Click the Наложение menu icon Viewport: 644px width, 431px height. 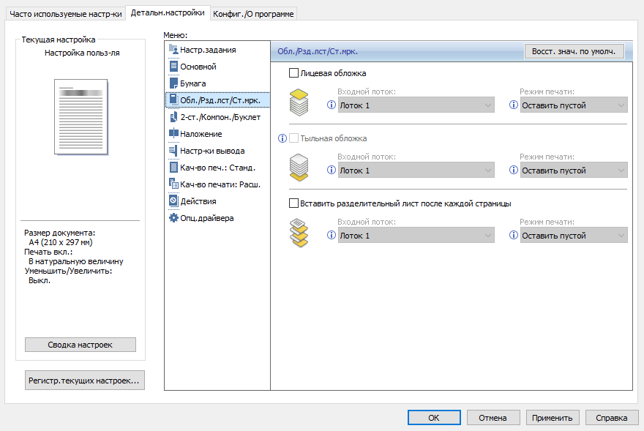coord(173,134)
